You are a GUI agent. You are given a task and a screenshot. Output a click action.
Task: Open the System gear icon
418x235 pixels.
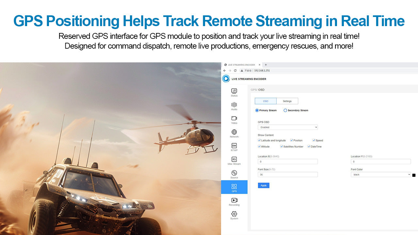[234, 214]
